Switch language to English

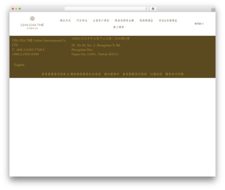click(x=19, y=65)
